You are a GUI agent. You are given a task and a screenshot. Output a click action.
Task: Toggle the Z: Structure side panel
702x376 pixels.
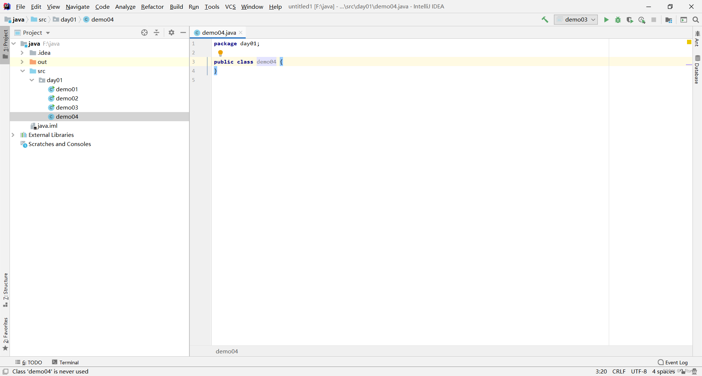coord(5,290)
